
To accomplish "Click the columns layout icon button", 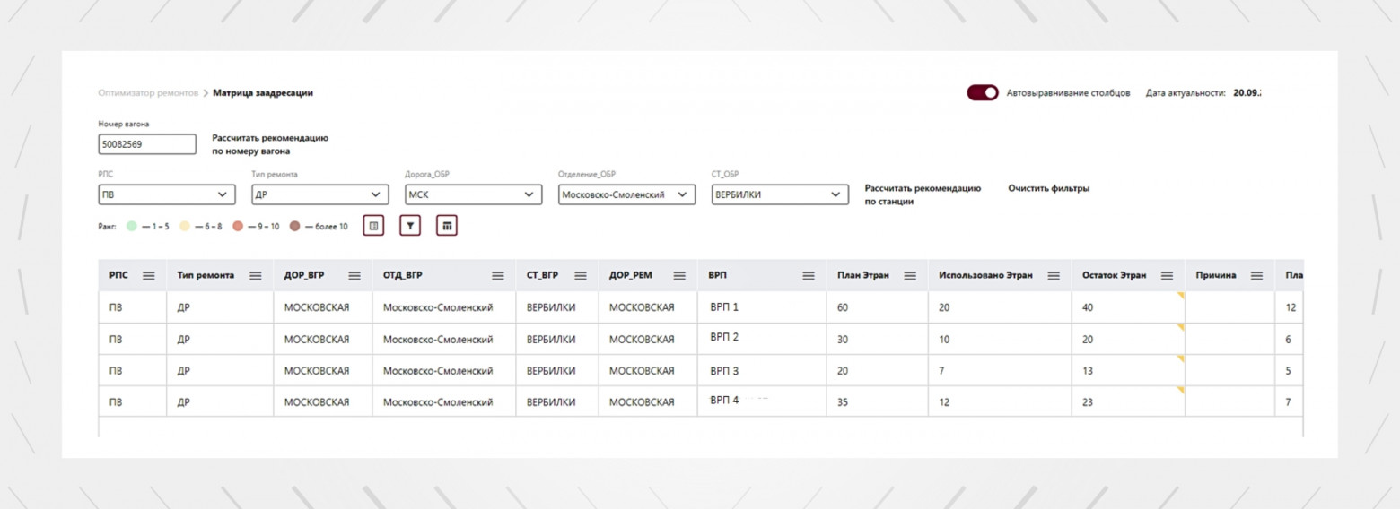I will pyautogui.click(x=373, y=226).
